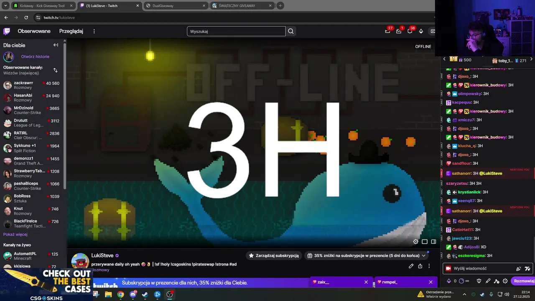Image resolution: width=535 pixels, height=301 pixels.
Task: Open Discord from the taskbar
Action: (133, 294)
